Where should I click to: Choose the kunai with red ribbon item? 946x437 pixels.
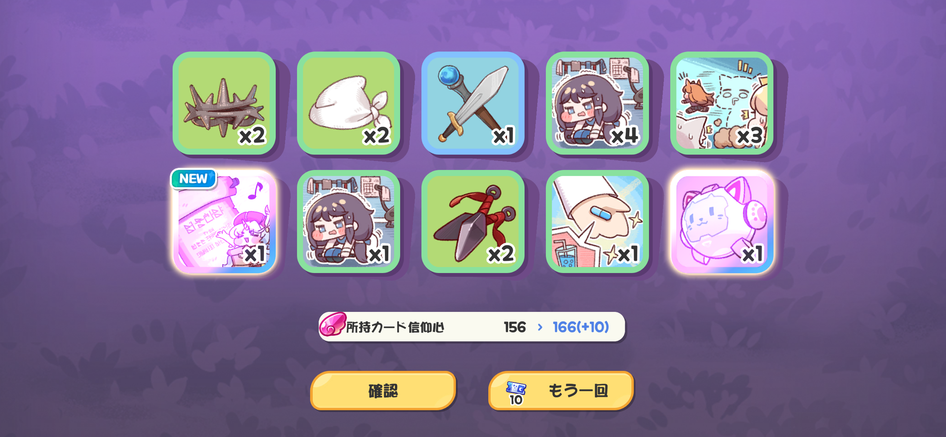[x=473, y=221]
